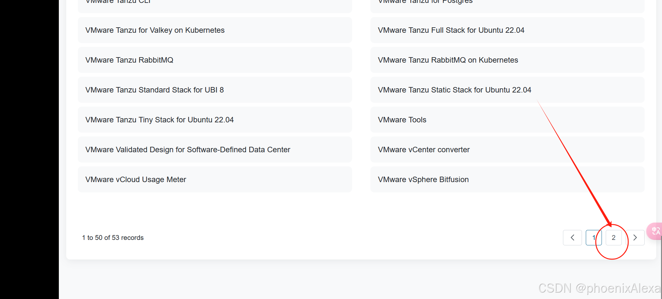Go to previous page arrow
Image resolution: width=662 pixels, height=299 pixels.
572,238
